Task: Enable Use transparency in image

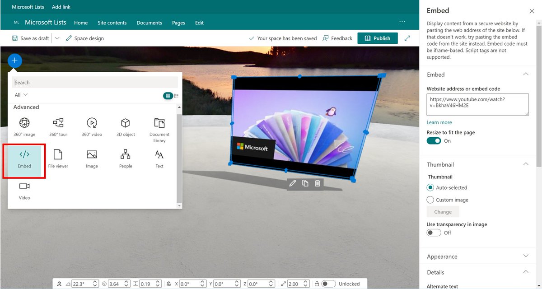Action: click(434, 233)
